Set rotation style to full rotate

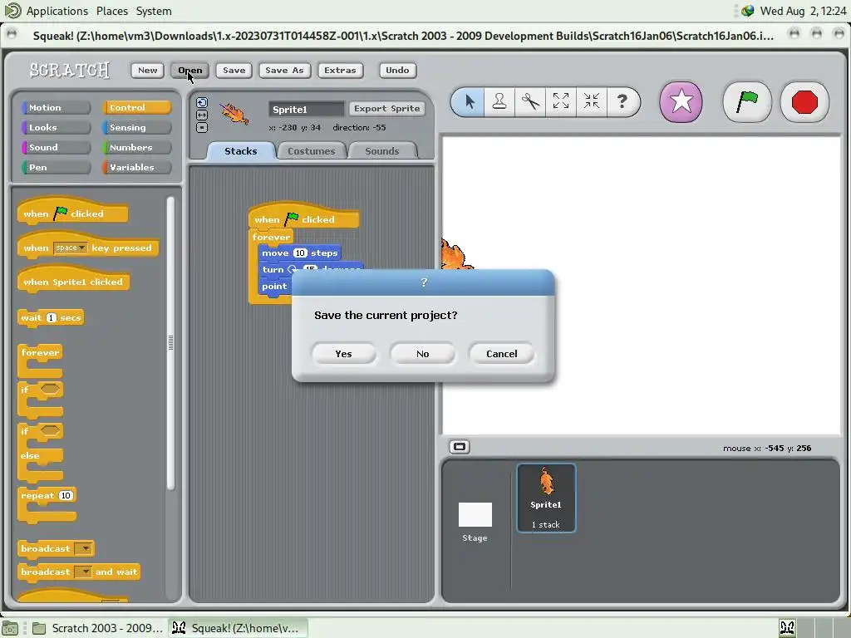pyautogui.click(x=202, y=102)
